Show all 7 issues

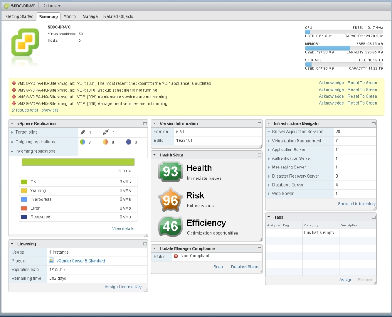pos(35,110)
